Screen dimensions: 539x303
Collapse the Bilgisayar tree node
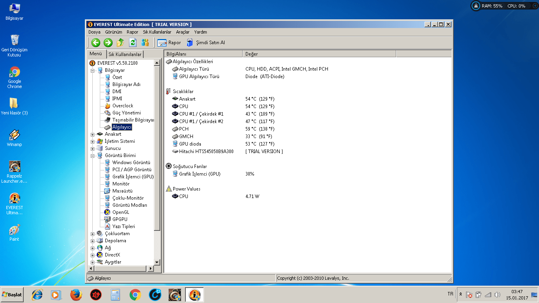tap(93, 70)
